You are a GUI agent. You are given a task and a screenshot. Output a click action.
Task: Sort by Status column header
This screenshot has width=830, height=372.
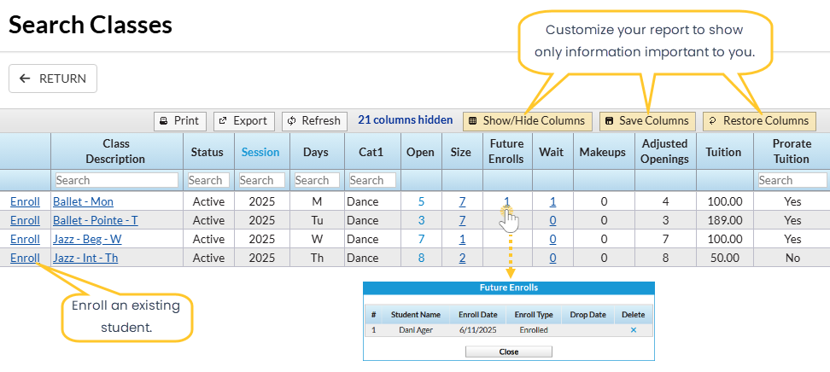tap(207, 152)
